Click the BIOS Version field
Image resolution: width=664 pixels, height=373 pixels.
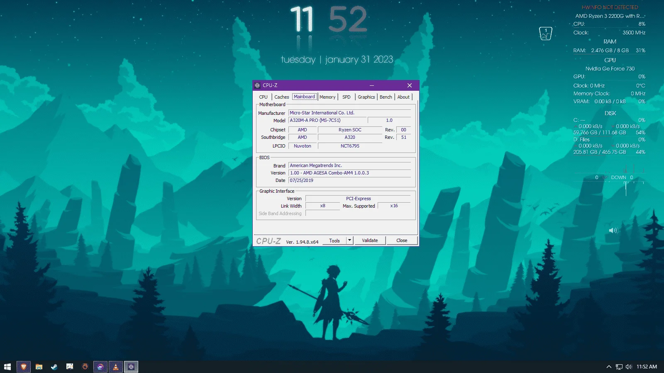tap(350, 173)
